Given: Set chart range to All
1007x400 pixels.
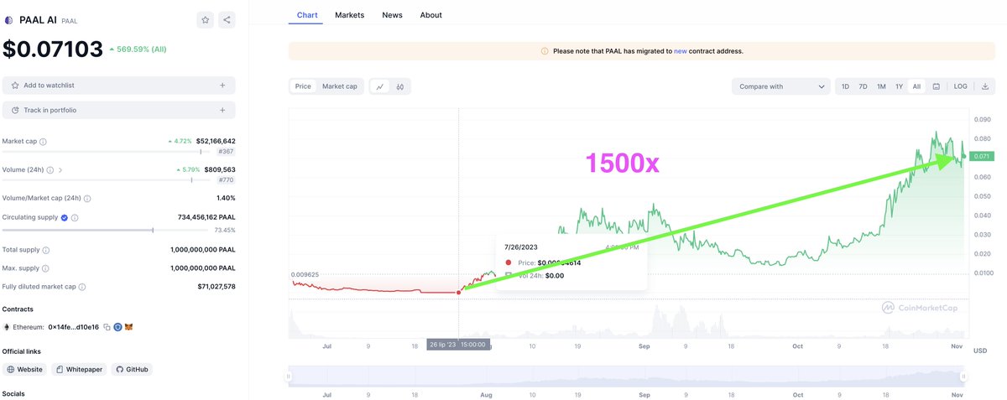Looking at the screenshot, I should 916,86.
